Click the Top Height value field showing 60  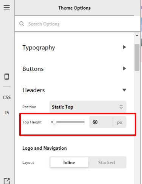click(x=101, y=122)
